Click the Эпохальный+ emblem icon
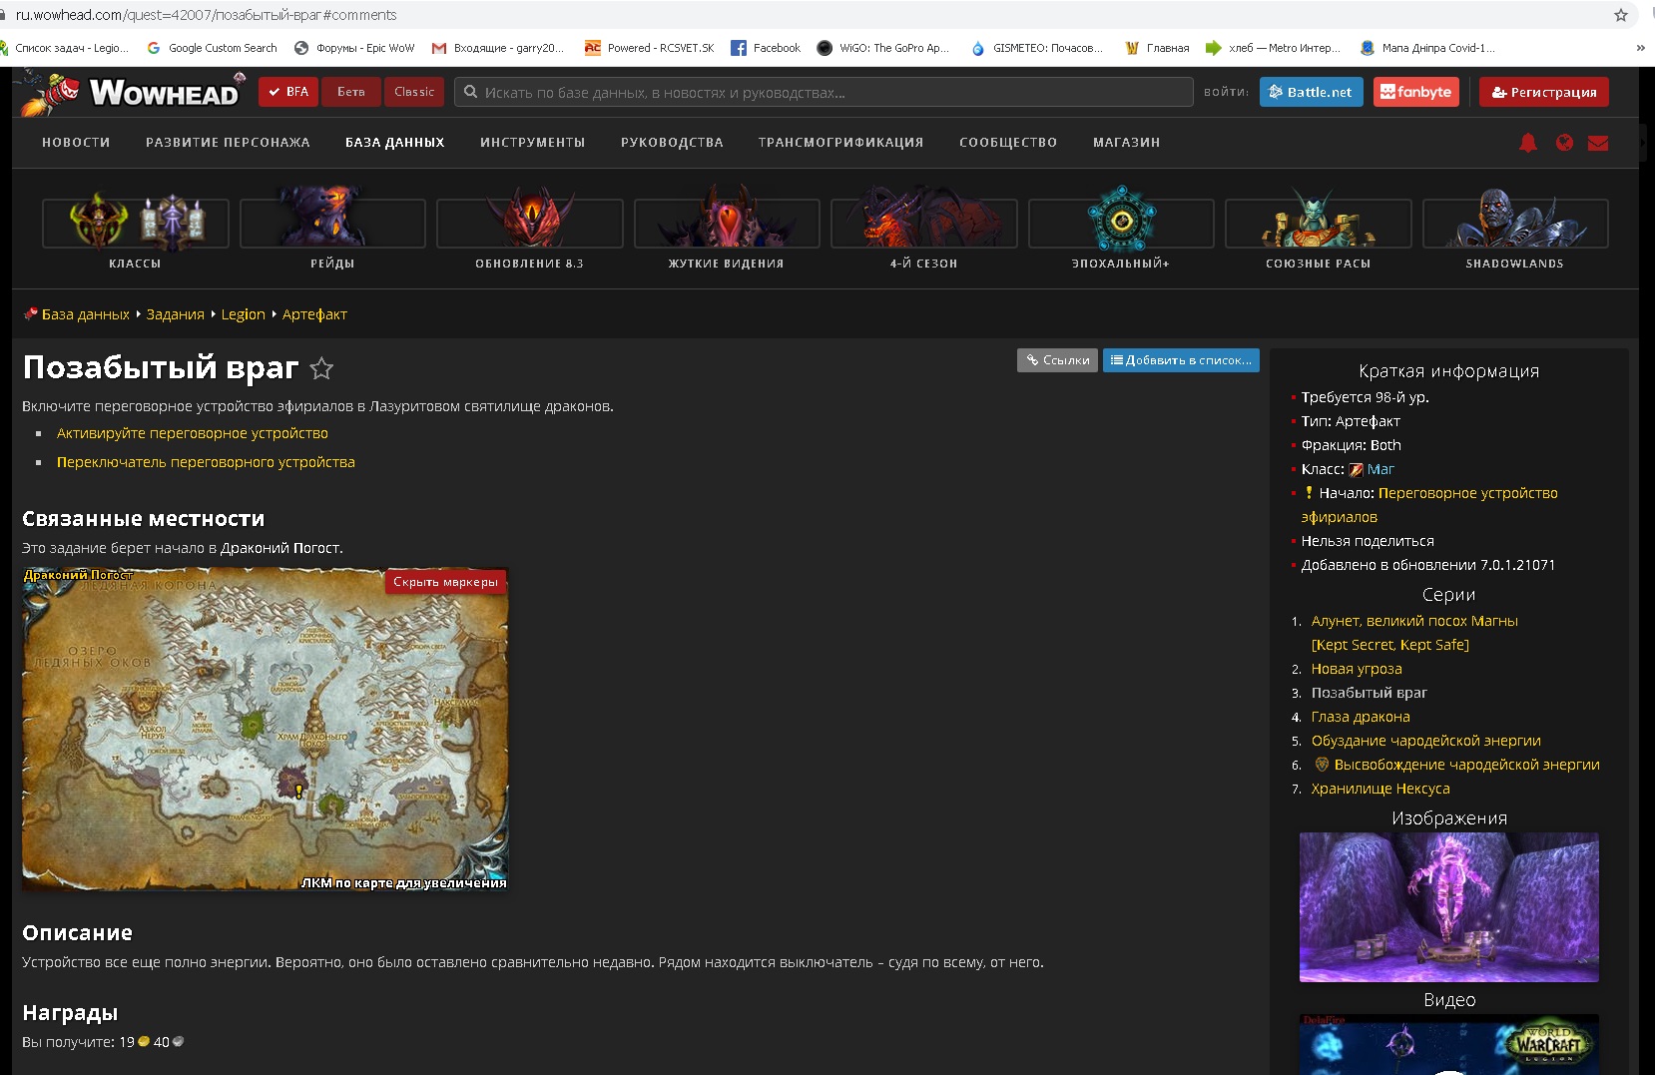1655x1075 pixels. 1121,220
